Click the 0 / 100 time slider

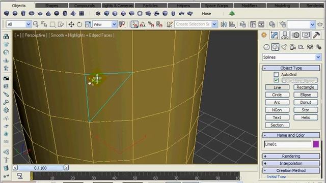tap(41, 168)
